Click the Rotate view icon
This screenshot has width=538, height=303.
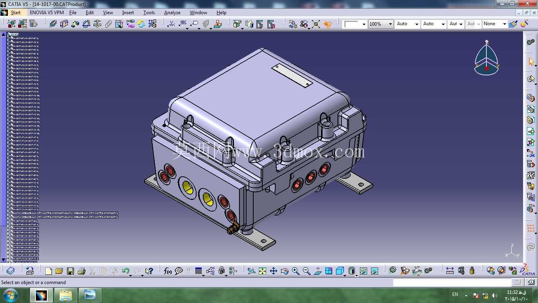coord(285,271)
